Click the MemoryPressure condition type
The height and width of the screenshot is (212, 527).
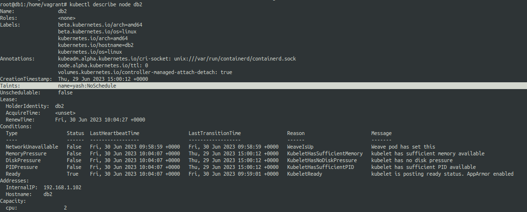tap(28, 153)
